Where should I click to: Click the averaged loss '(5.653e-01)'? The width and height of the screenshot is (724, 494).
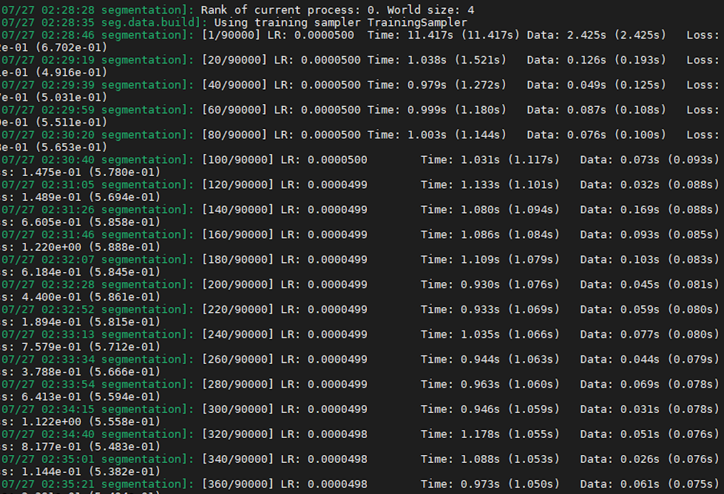pyautogui.click(x=71, y=147)
